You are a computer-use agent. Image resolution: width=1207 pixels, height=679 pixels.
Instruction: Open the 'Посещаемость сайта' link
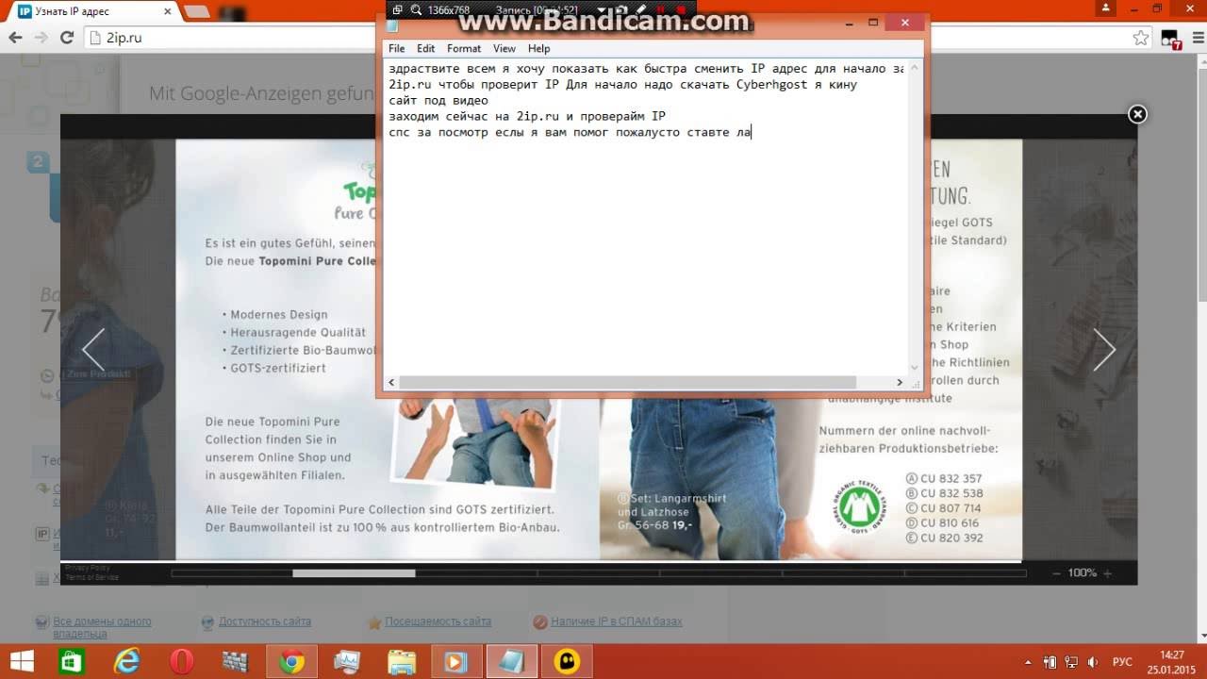pos(438,621)
